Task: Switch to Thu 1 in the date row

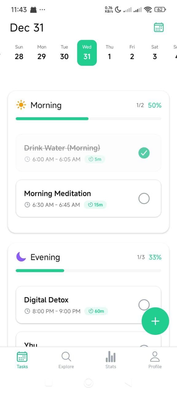Action: 109,53
